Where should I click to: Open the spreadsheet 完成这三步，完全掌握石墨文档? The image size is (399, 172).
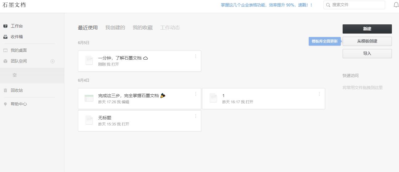(x=128, y=96)
